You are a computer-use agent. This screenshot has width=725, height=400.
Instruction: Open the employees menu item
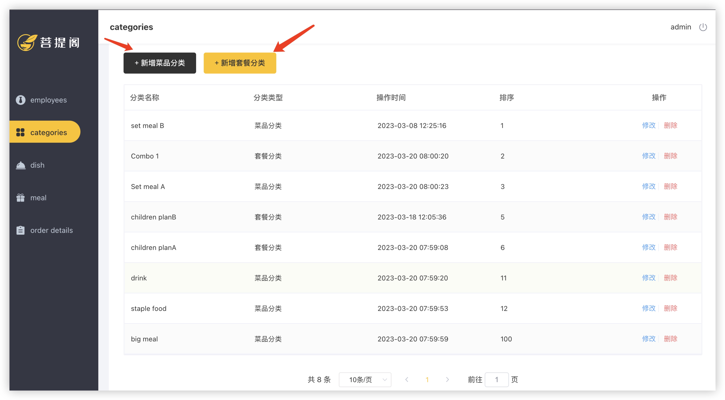point(48,100)
